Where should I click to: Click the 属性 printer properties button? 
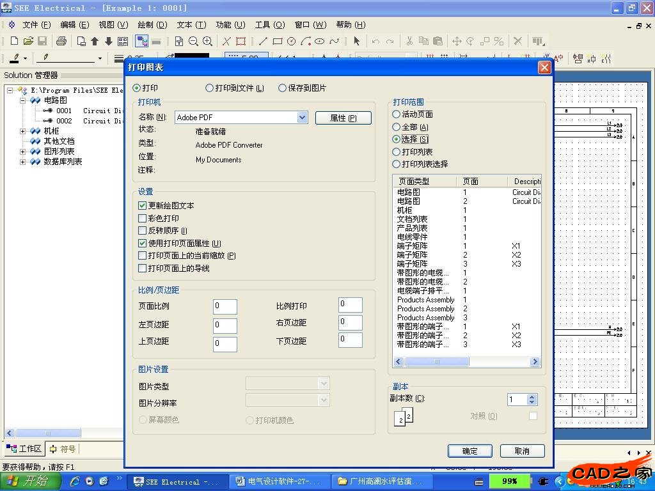click(x=343, y=118)
